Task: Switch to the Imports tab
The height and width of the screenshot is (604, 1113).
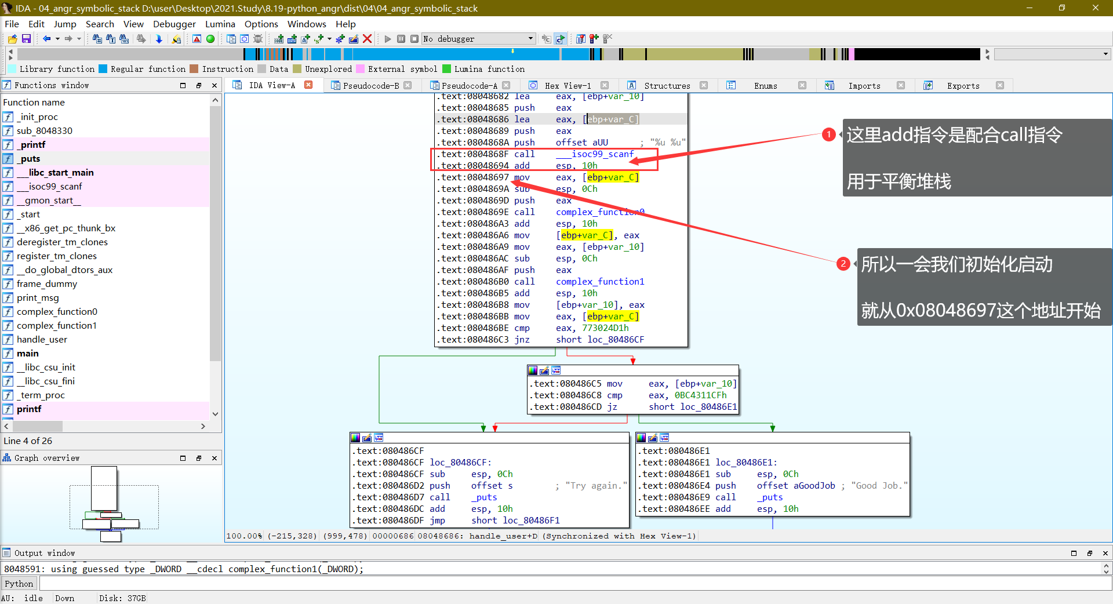Action: (x=864, y=85)
